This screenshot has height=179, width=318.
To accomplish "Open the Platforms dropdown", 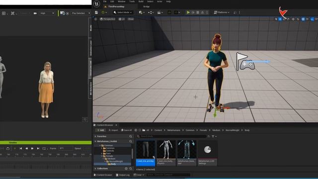I will (x=222, y=12).
